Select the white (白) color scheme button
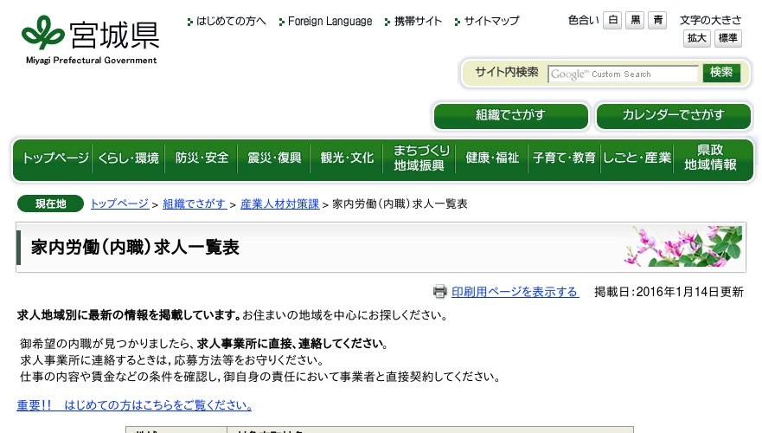762x433 pixels. point(612,21)
